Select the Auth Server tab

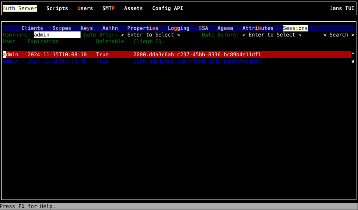pos(20,8)
